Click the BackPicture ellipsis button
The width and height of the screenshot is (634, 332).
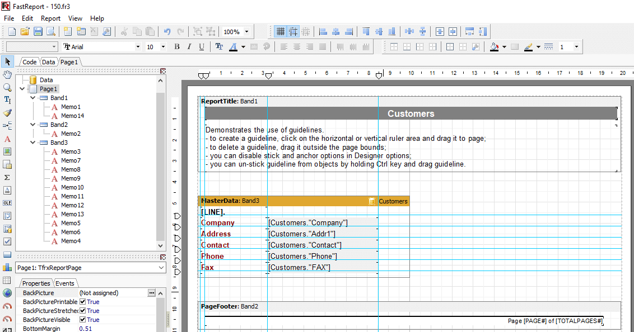(151, 293)
